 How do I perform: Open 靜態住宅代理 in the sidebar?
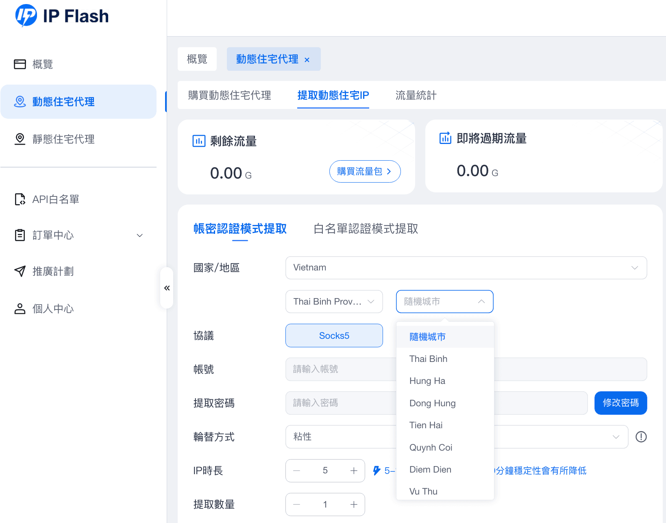63,139
